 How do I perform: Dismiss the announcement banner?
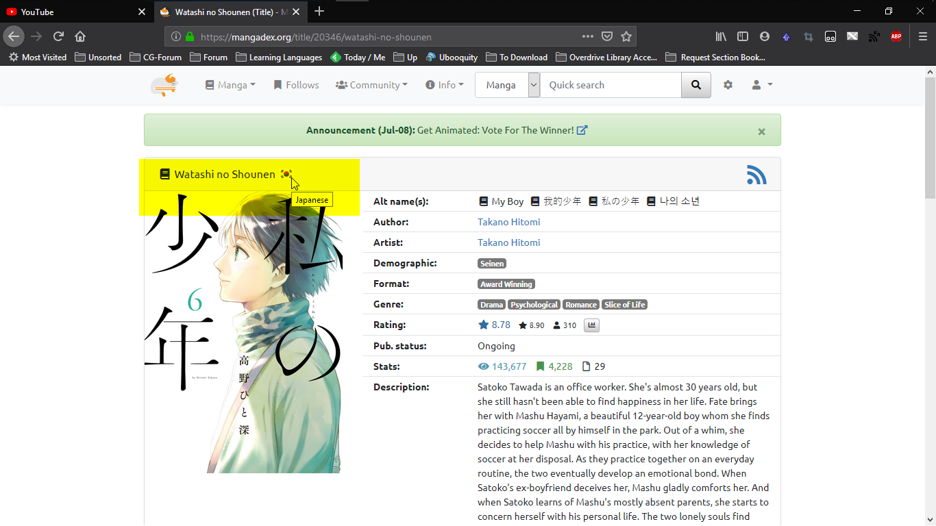click(x=761, y=131)
